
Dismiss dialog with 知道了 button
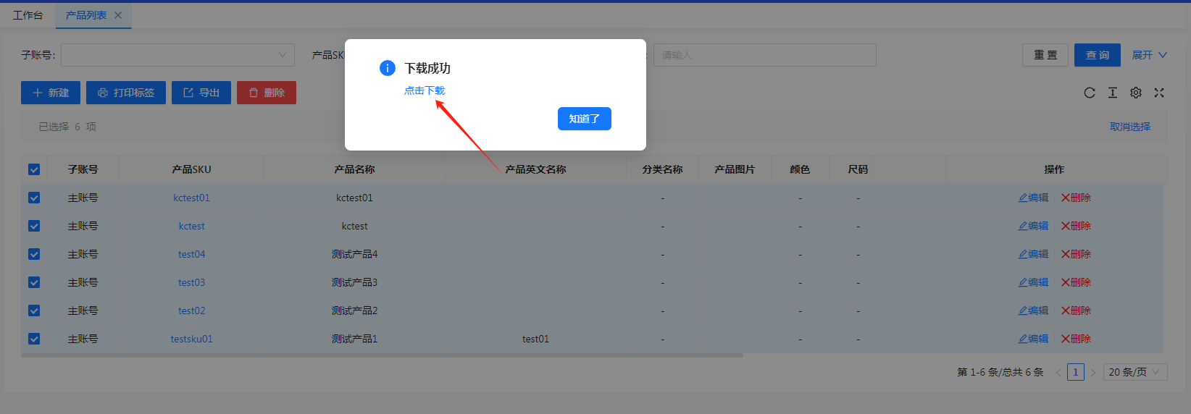click(x=584, y=119)
